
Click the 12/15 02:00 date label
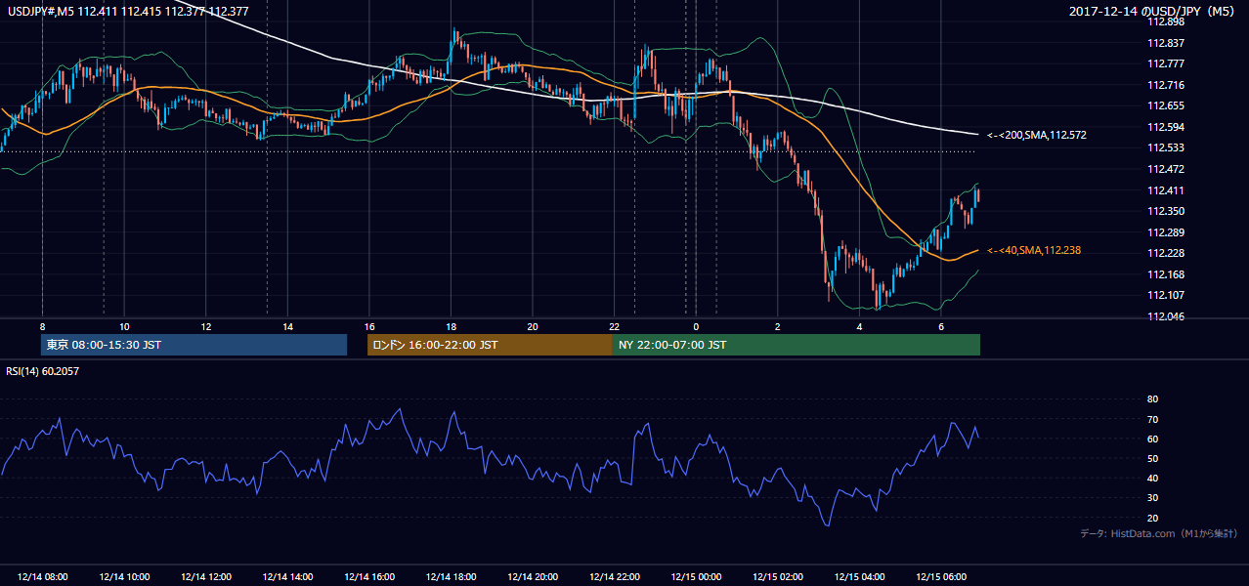click(777, 577)
